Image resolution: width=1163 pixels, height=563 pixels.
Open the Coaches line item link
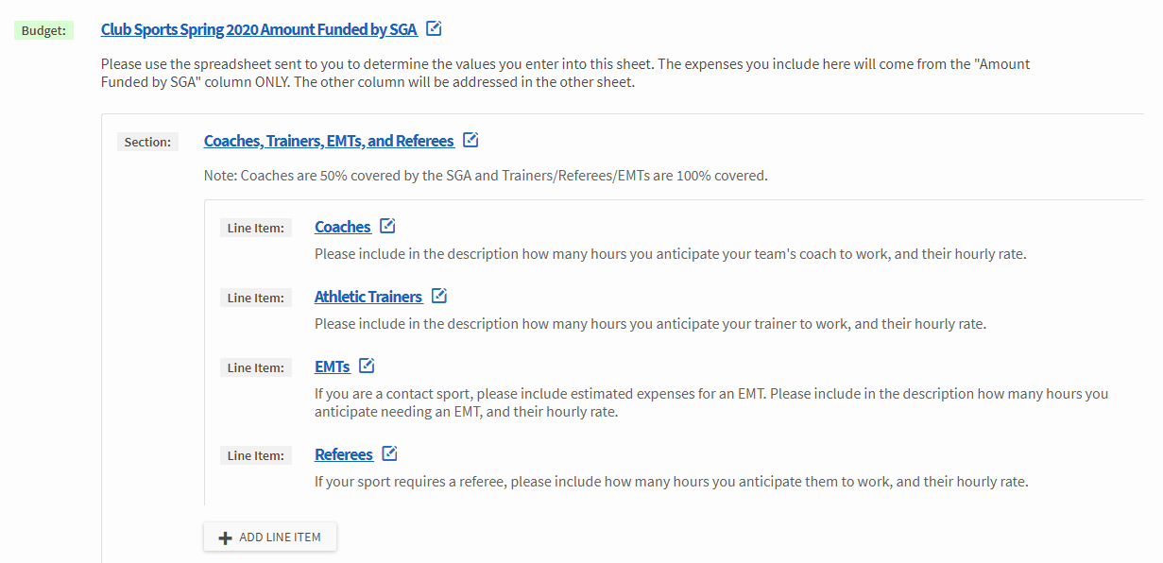(x=342, y=227)
